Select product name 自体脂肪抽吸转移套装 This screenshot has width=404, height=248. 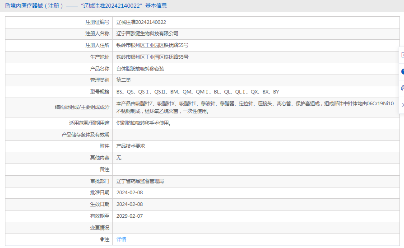pyautogui.click(x=140, y=69)
